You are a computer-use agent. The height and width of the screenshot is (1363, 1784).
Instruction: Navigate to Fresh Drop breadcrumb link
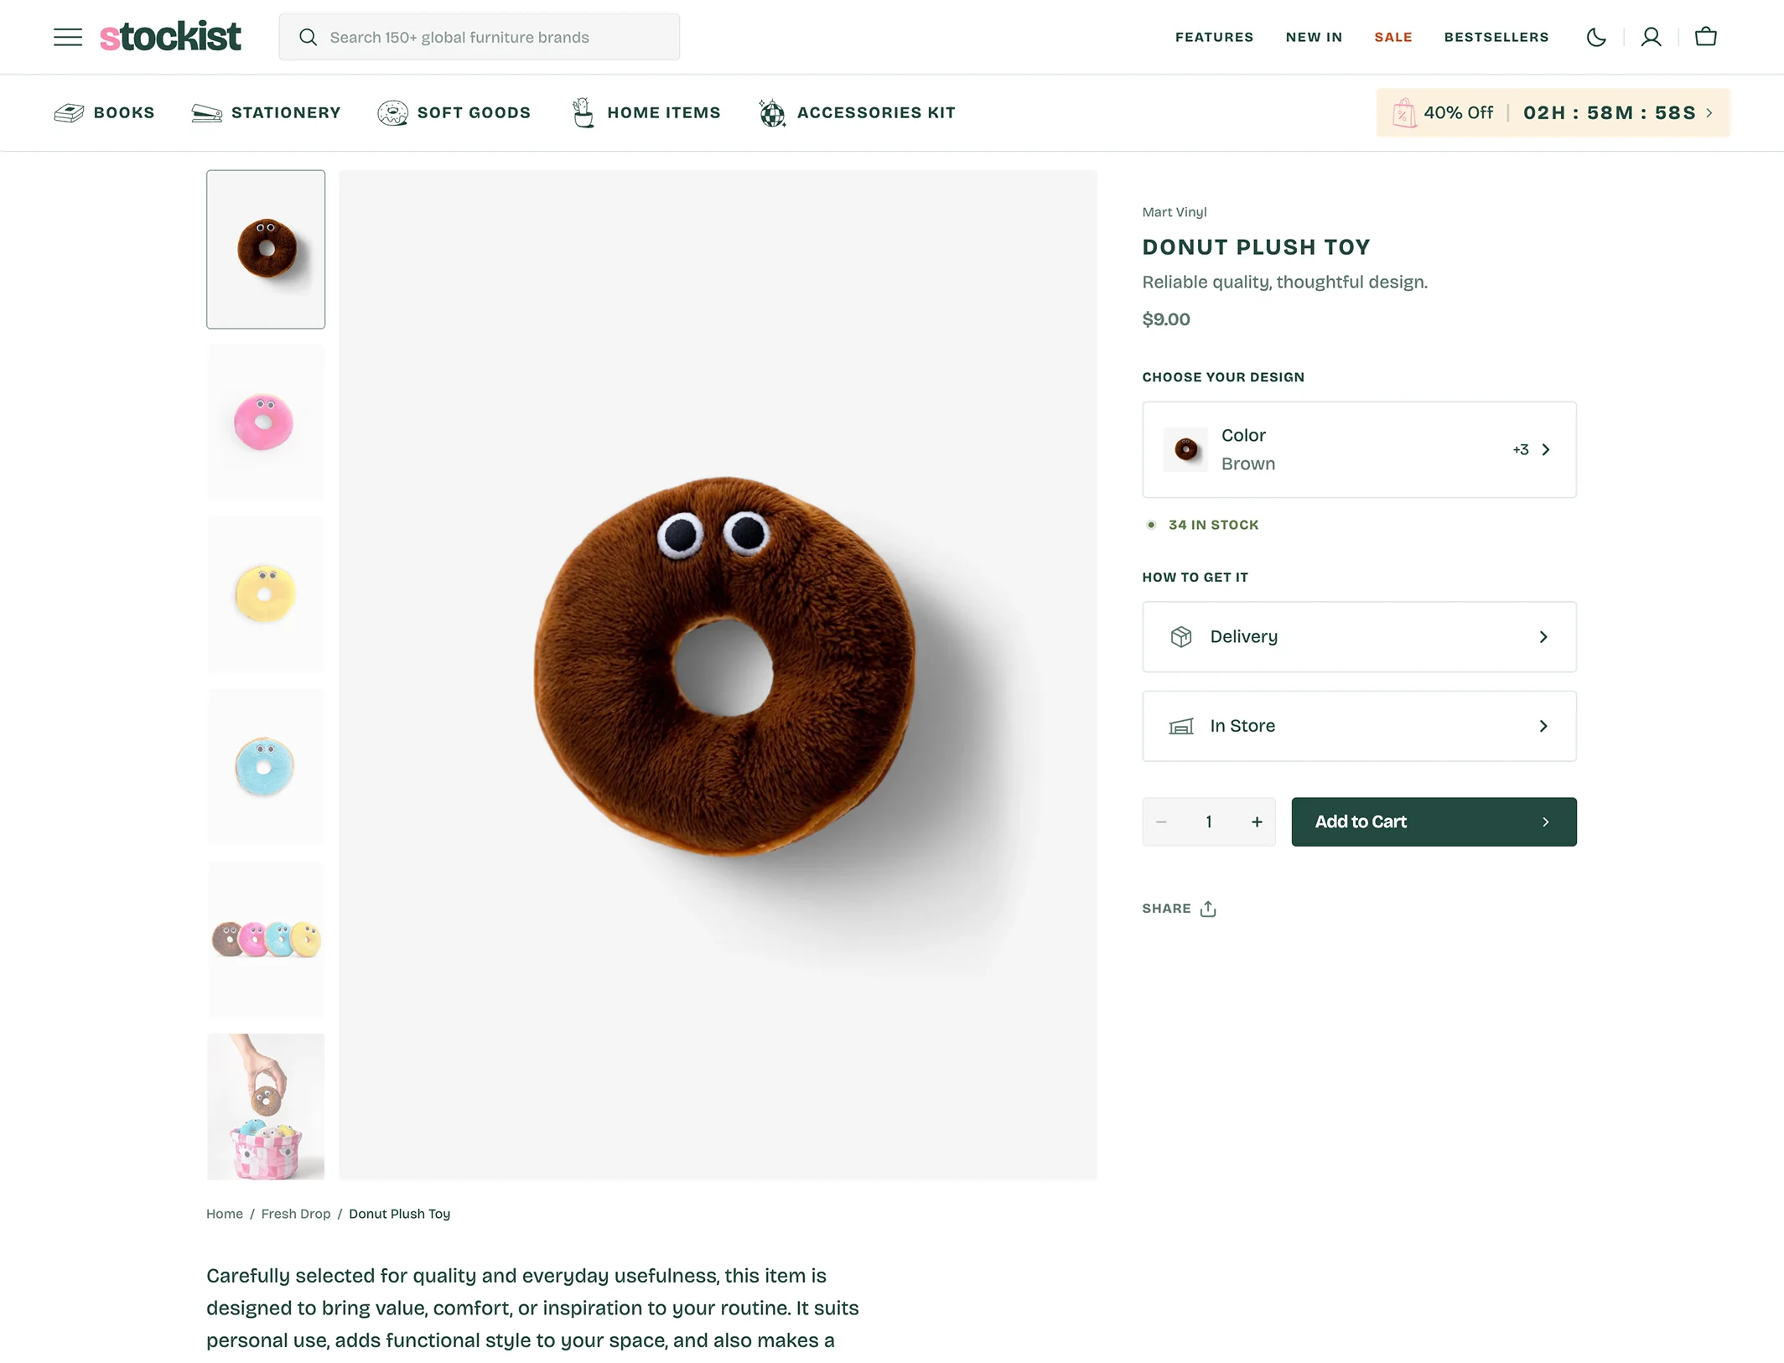point(295,1213)
